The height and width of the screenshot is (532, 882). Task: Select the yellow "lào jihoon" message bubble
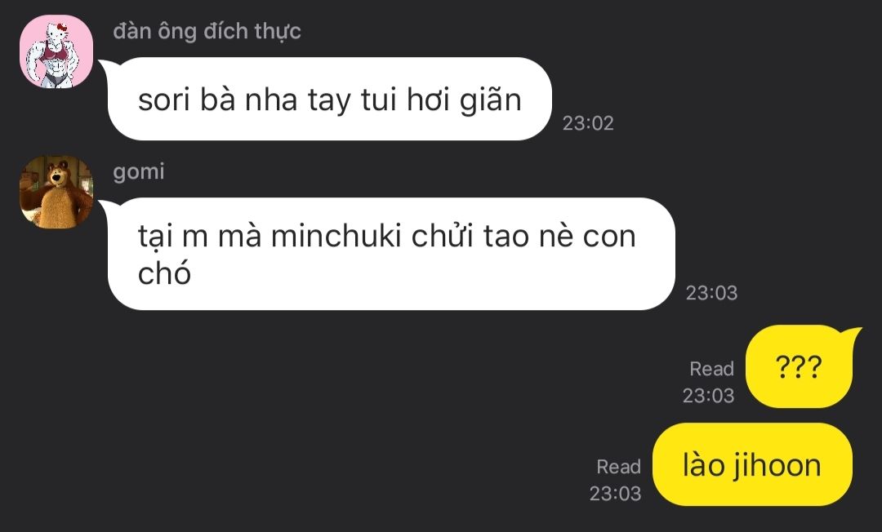pyautogui.click(x=752, y=464)
